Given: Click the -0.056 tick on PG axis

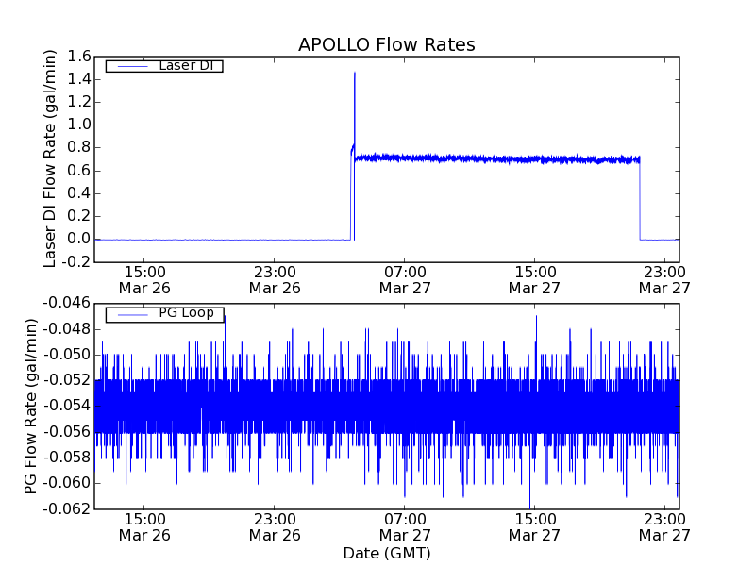Looking at the screenshot, I should pyautogui.click(x=67, y=432).
